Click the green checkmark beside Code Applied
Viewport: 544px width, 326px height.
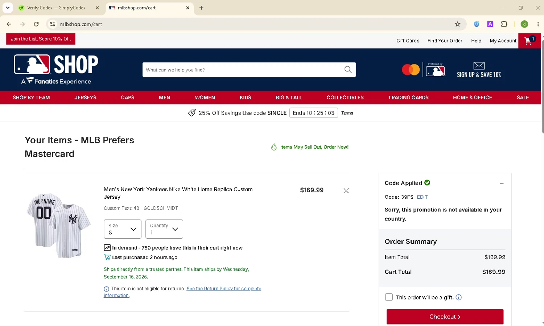(x=427, y=183)
